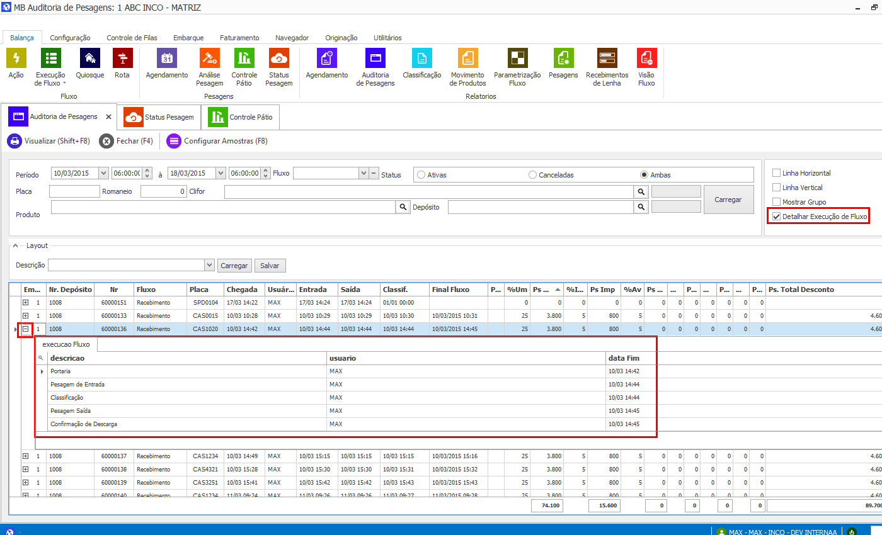Toggle the Mostrar Grupo checkbox
Screen dimensions: 882x535
777,202
